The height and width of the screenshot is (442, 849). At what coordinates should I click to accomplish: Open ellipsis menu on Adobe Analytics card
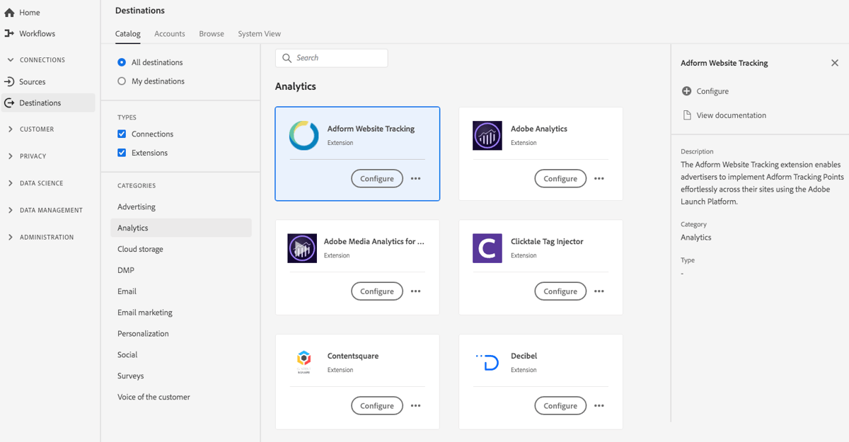click(x=599, y=178)
